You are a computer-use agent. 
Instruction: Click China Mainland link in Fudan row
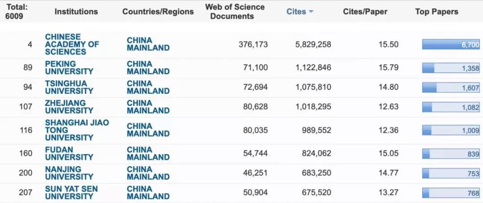[148, 153]
